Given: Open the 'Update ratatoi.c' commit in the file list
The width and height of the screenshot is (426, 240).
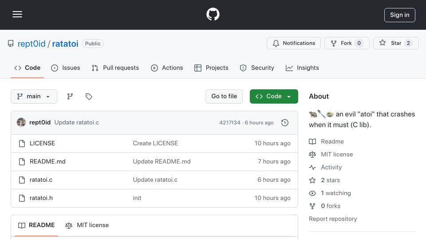Looking at the screenshot, I should click(155, 180).
